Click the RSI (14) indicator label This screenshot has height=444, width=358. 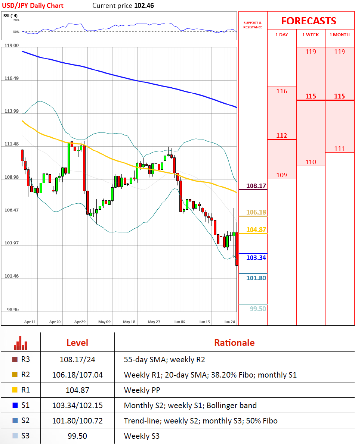coord(10,16)
